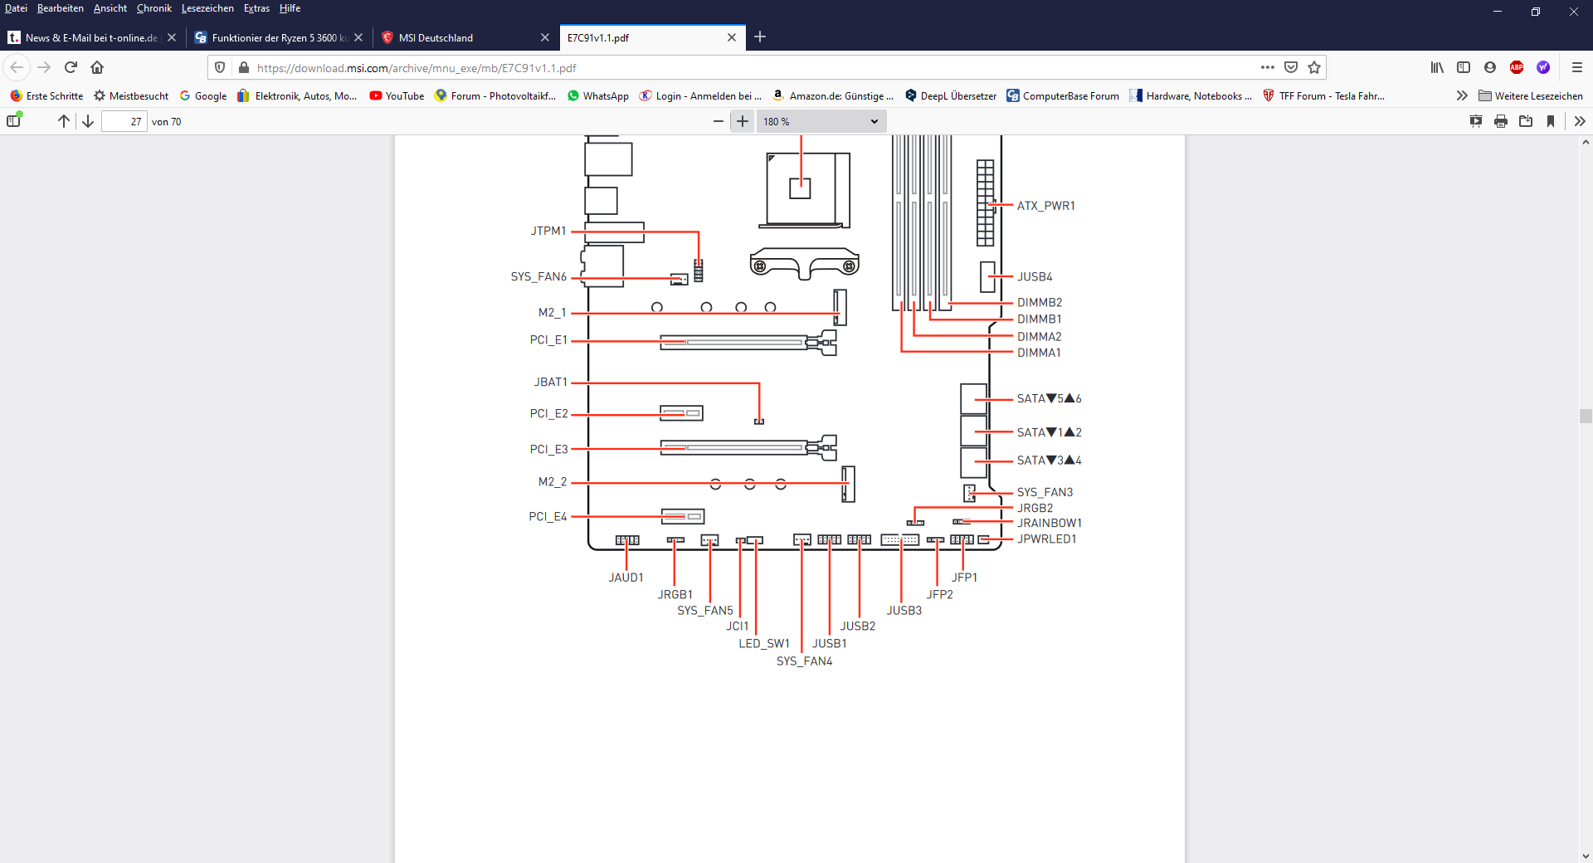Open Login - Anmelden bei bookmark
Image resolution: width=1593 pixels, height=863 pixels.
700,96
